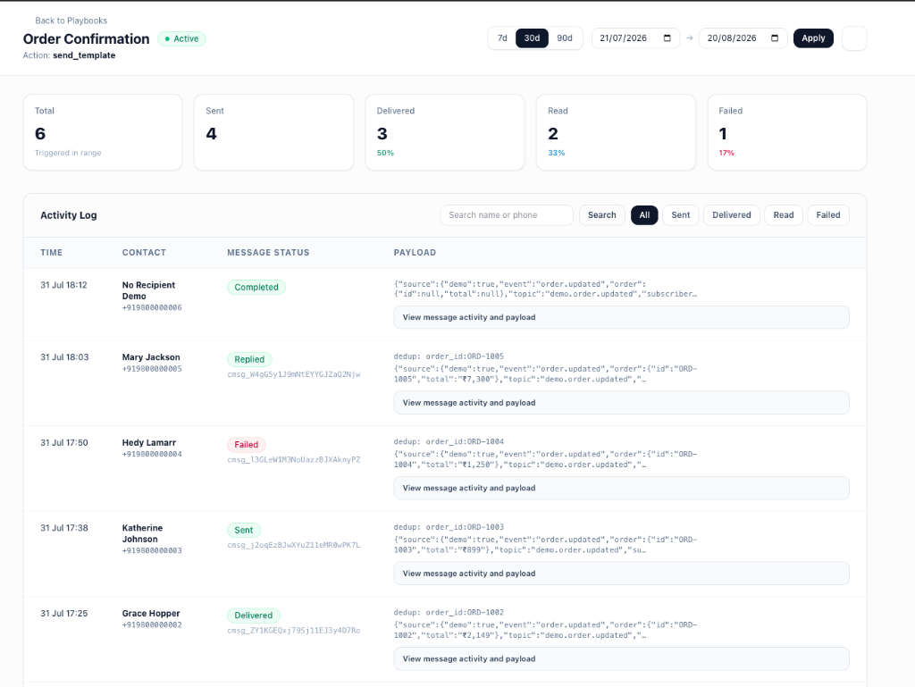Click the Sent stat card showing 4
Screen dimensions: 915x687
[x=273, y=132]
